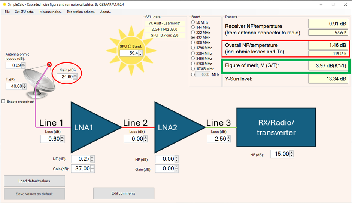Click the LNA2 Gain spinner arrows
This screenshot has height=203, width=352.
tap(177, 169)
